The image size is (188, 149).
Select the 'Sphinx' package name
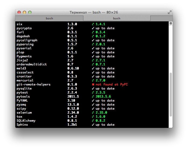pos(22,125)
